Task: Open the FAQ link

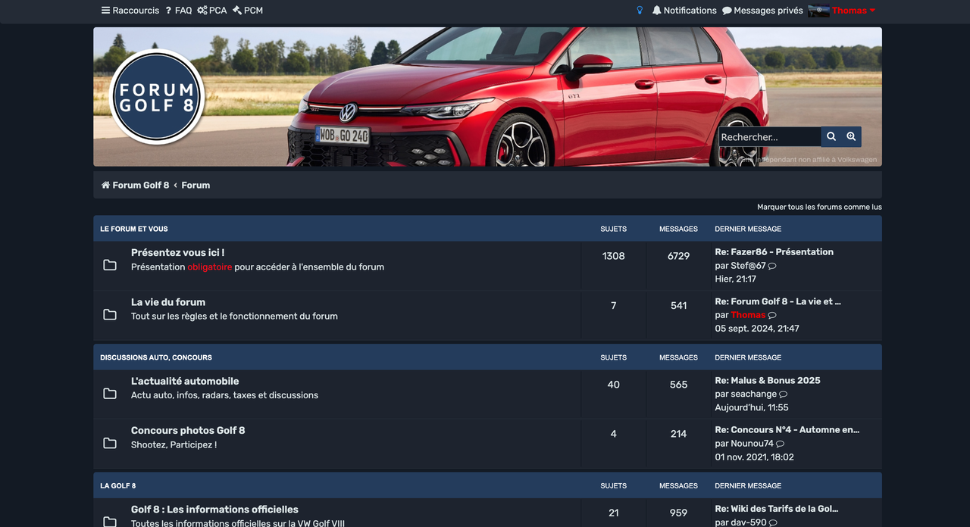Action: pyautogui.click(x=179, y=11)
